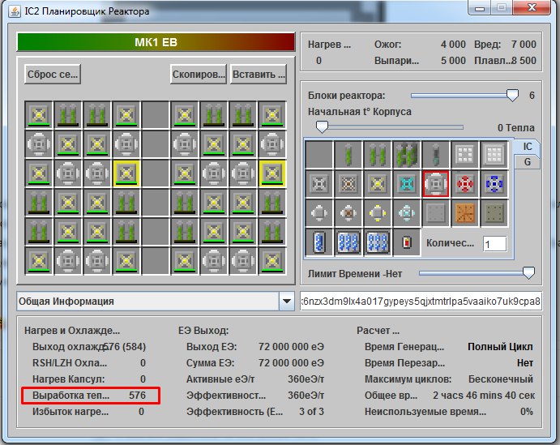560x445 pixels.
Task: Close the IC2 Планировщик Реактора window
Action: tap(532, 6)
